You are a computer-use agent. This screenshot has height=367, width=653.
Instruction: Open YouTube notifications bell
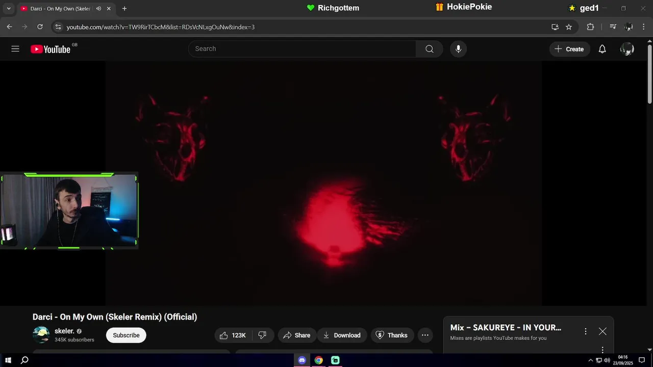coord(602,49)
